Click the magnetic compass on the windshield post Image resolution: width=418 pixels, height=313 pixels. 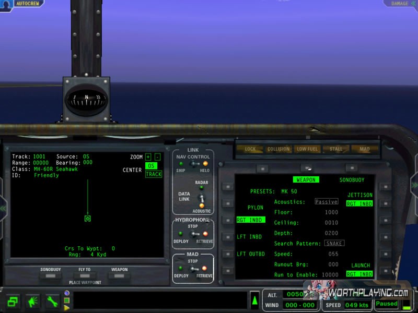click(86, 100)
